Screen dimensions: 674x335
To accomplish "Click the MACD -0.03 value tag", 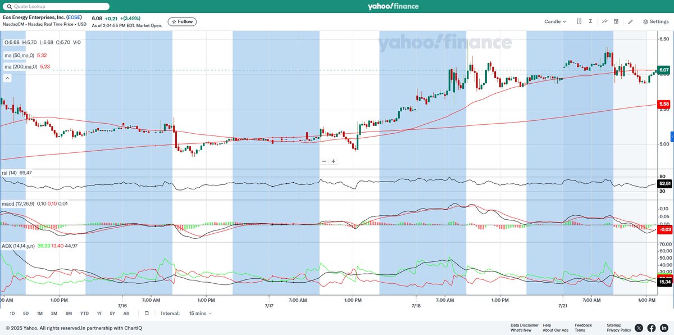I will click(664, 229).
